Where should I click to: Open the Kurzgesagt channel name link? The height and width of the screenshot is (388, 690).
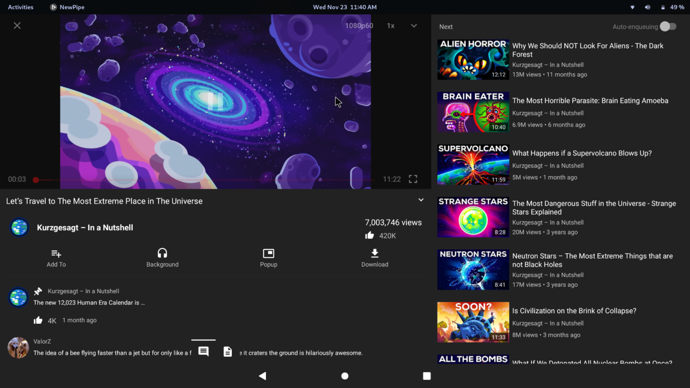[x=85, y=228]
